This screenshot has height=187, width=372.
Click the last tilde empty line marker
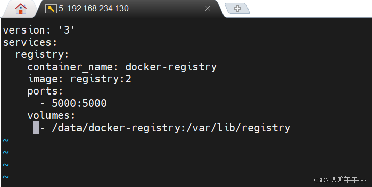(x=6, y=177)
